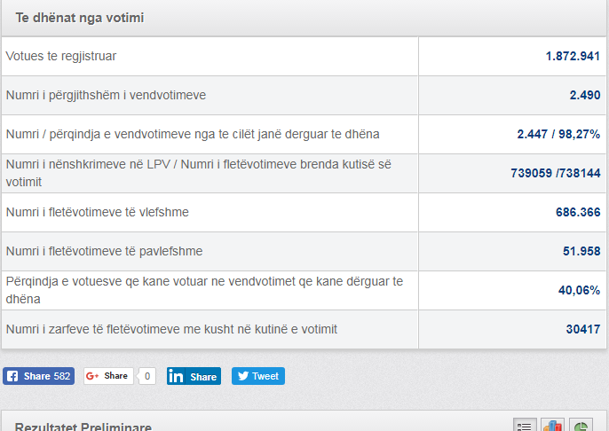Click the LinkedIn 'in' logo
This screenshot has height=431, width=609.
point(176,376)
